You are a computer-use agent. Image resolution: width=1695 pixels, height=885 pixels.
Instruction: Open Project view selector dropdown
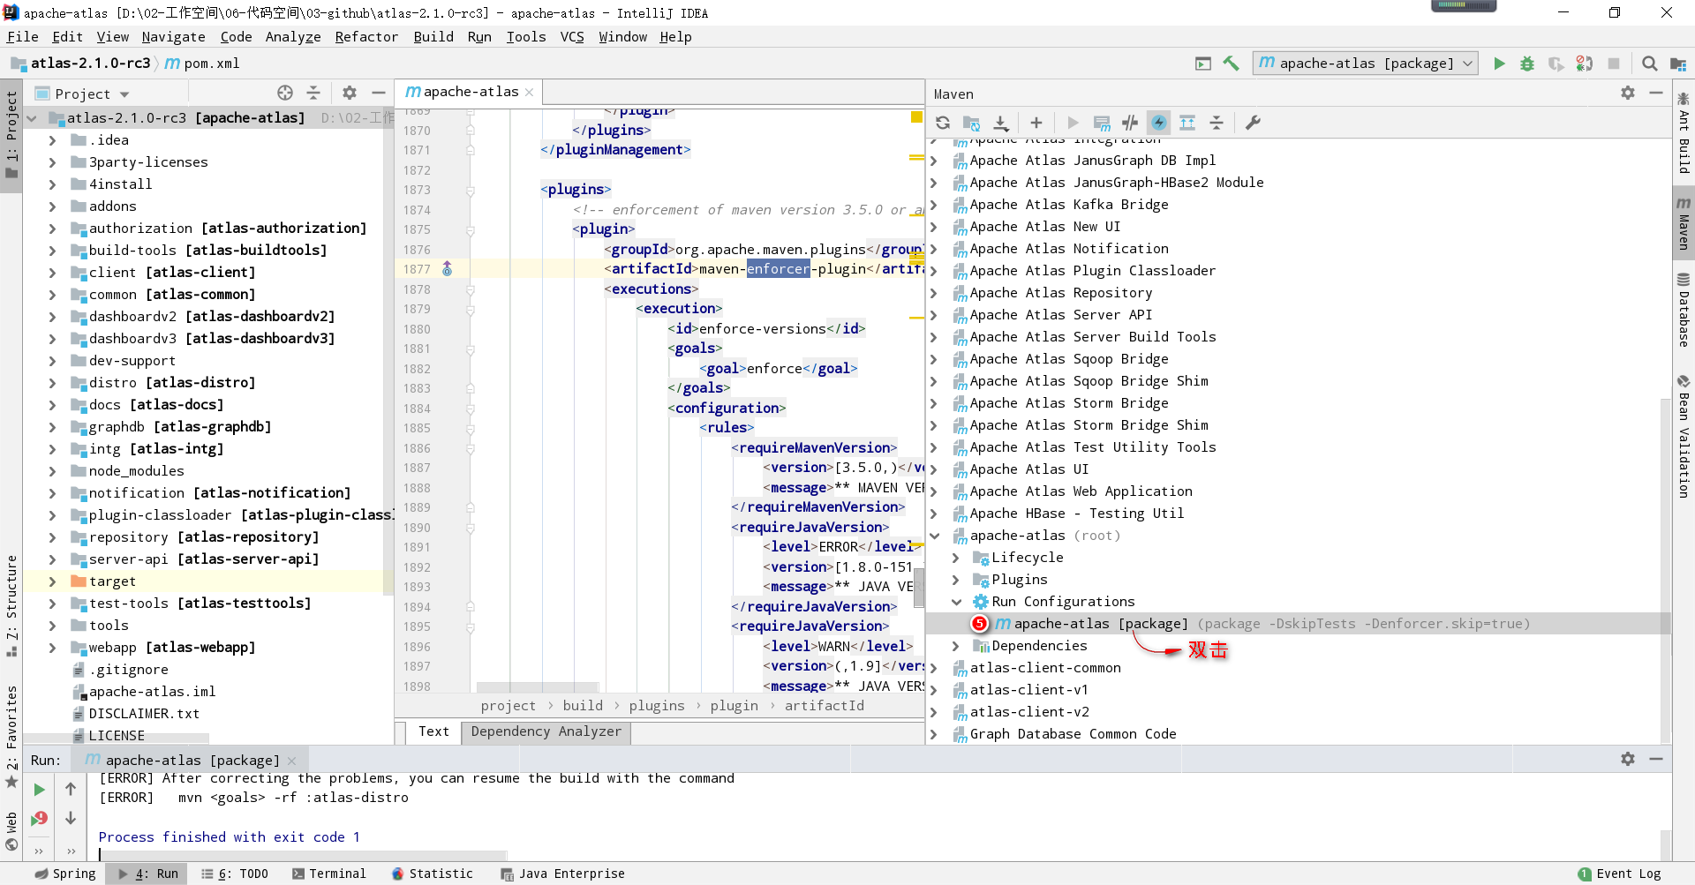(x=82, y=94)
